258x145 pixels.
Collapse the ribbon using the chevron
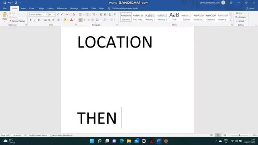256,25
